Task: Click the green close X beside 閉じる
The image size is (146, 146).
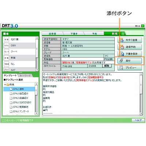Action: click(x=143, y=26)
